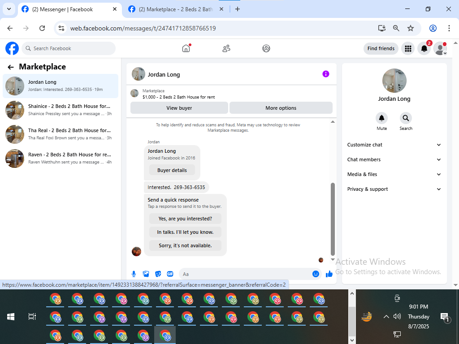The height and width of the screenshot is (344, 459).
Task: Click View buyer button
Action: [179, 108]
